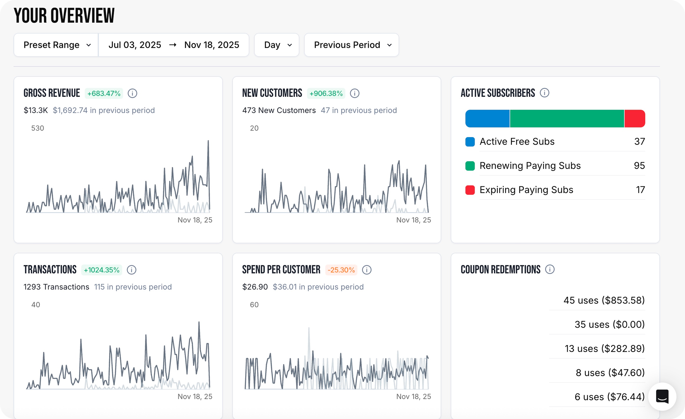Click the Coupon Redemptions card title
This screenshot has height=419, width=685.
pyautogui.click(x=500, y=270)
